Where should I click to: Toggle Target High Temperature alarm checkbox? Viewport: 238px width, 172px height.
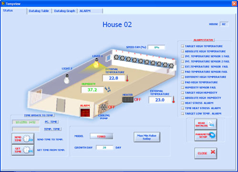183,46
